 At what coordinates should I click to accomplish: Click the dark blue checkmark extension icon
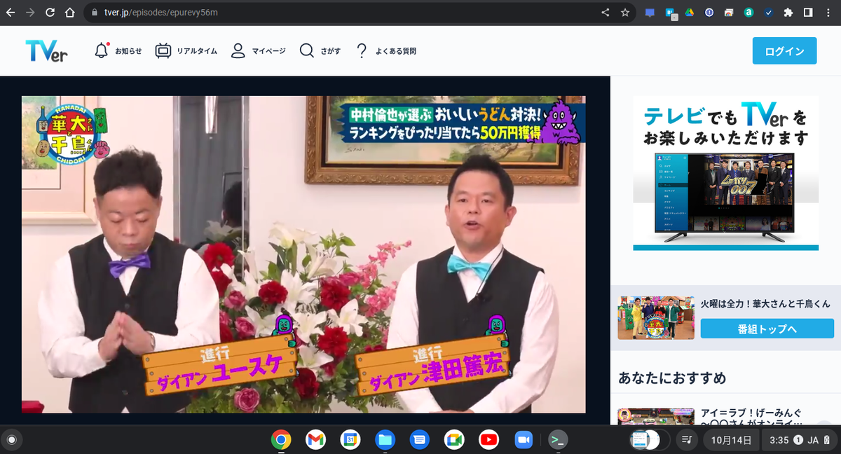tap(768, 13)
